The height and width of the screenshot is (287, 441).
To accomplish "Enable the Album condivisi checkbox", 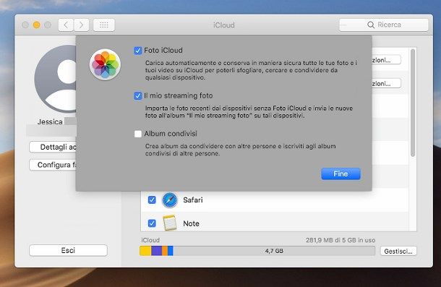I will click(138, 134).
